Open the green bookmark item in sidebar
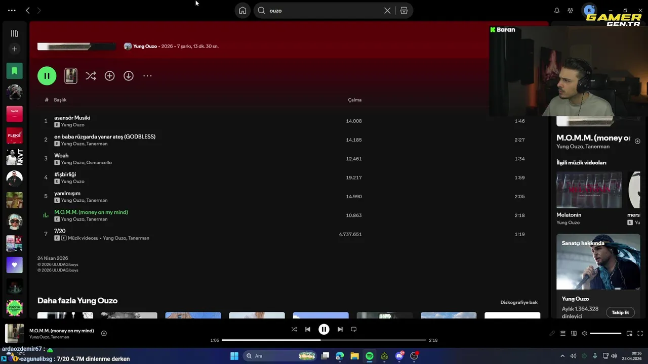This screenshot has height=364, width=648. [x=14, y=71]
